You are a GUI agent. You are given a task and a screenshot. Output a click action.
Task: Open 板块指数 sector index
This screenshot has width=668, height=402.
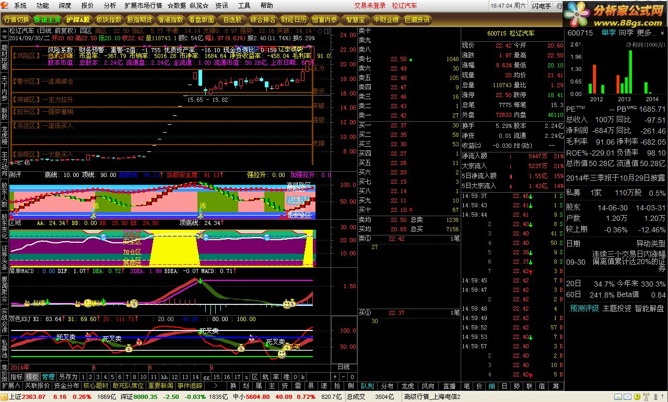109,19
